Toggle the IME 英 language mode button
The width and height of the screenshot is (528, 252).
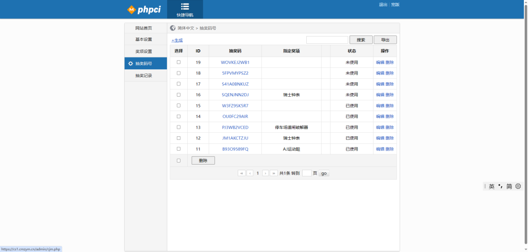click(x=491, y=186)
